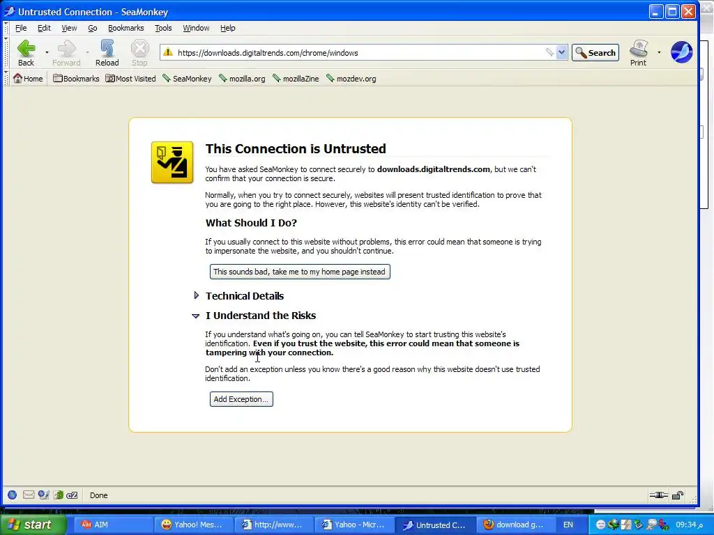Viewport: 714px width, 535px height.
Task: Click the padlock security icon in the status bar
Action: click(678, 495)
